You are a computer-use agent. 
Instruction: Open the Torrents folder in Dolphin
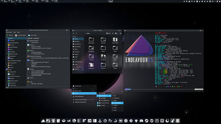pos(103,66)
